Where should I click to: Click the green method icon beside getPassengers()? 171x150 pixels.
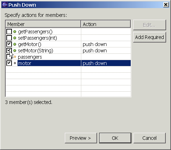(x=15, y=32)
